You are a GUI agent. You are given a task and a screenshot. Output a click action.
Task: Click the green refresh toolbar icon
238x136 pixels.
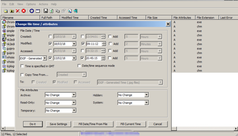[x=52, y=11]
